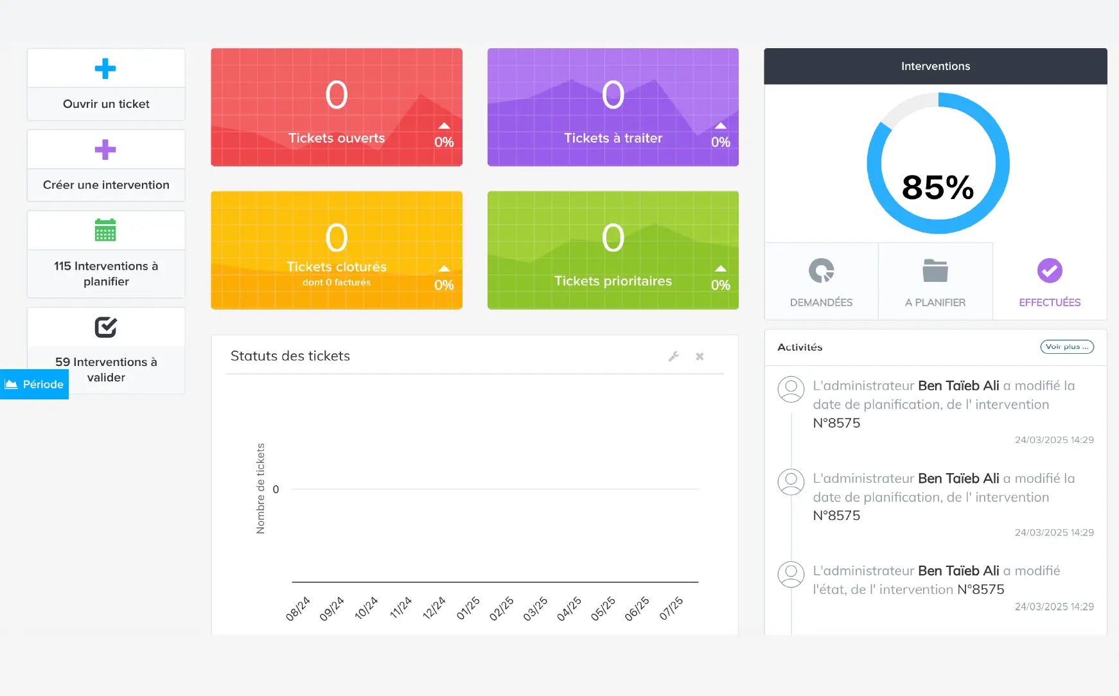Viewport: 1119px width, 696px height.
Task: Switch to the A PLANIFIER tab
Action: (935, 302)
